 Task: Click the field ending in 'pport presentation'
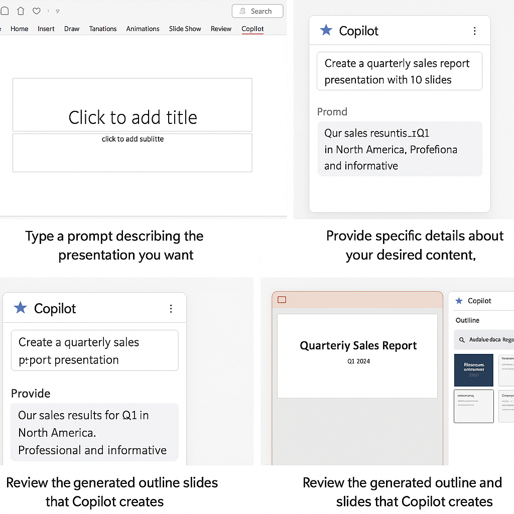95,350
